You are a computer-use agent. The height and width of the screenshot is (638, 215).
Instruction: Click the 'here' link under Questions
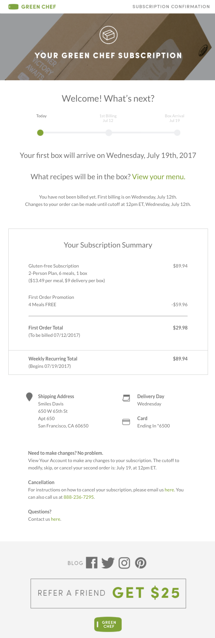pos(56,519)
